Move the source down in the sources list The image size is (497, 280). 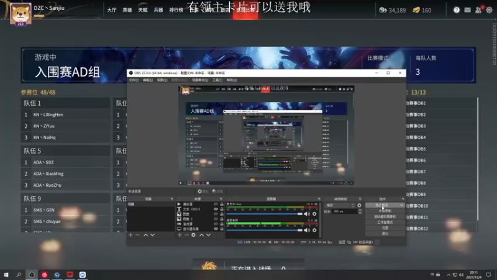208,235
